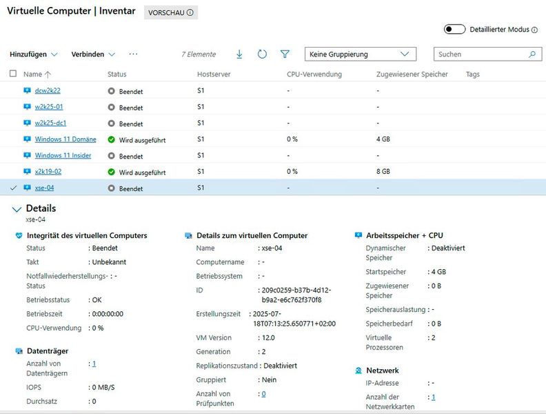Open the Keine Gruppierung combo box
This screenshot has height=414, width=546.
[361, 54]
